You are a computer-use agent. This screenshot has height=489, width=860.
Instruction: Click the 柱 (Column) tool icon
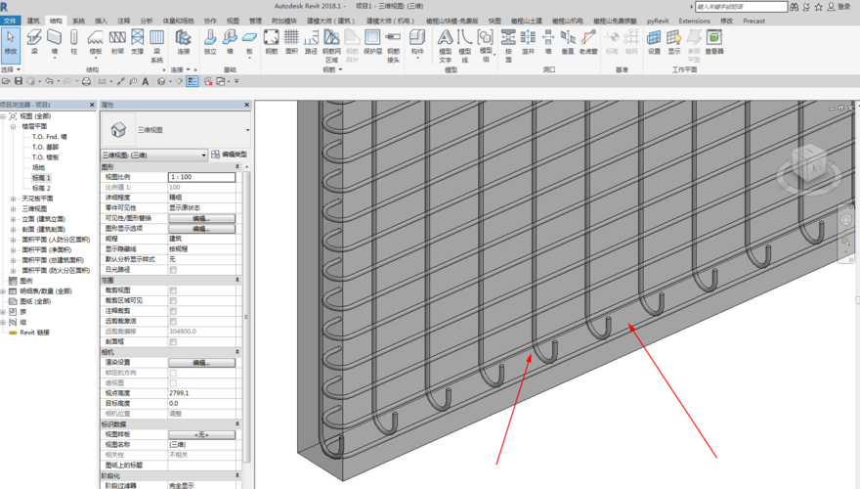tap(74, 40)
